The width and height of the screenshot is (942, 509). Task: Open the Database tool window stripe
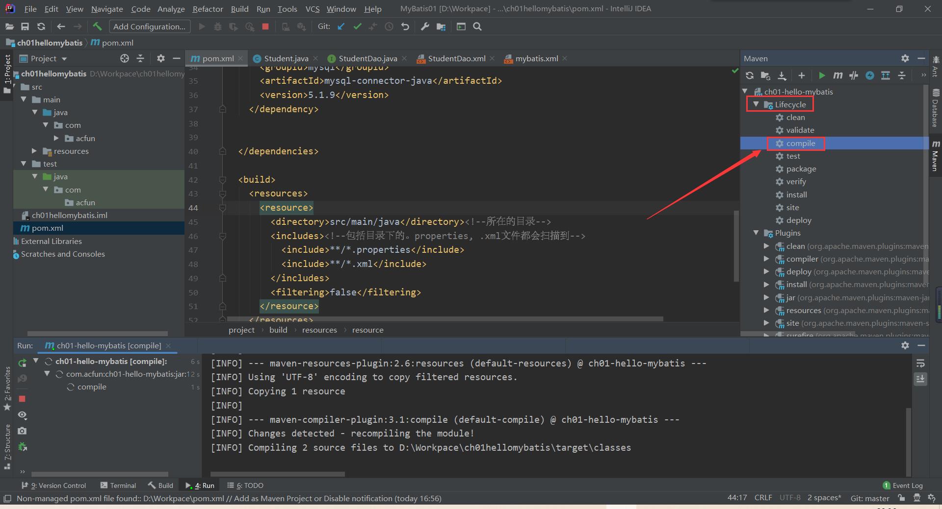point(936,108)
